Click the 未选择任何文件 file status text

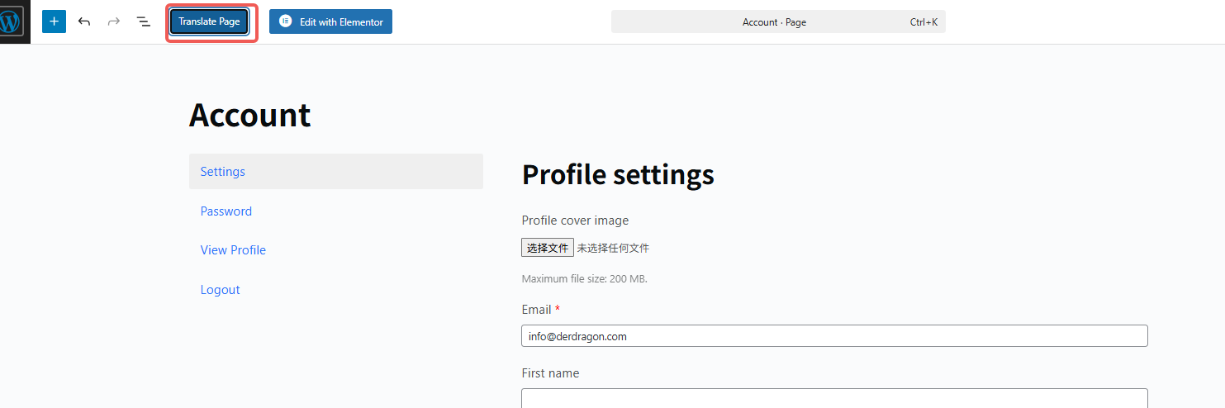tap(613, 248)
